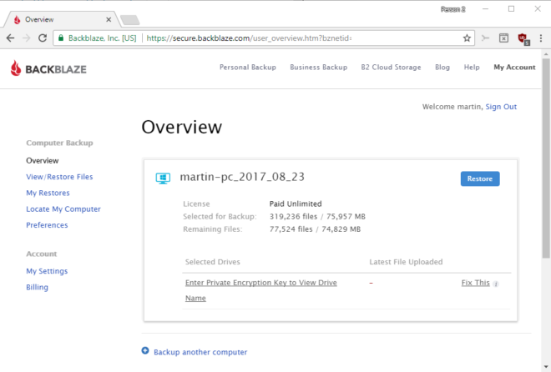Image resolution: width=551 pixels, height=372 pixels.
Task: Click the 77,524 files / 74,829 MB value
Action: click(315, 229)
